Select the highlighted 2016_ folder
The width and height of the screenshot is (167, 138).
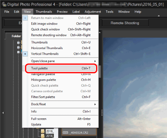click(x=50, y=131)
